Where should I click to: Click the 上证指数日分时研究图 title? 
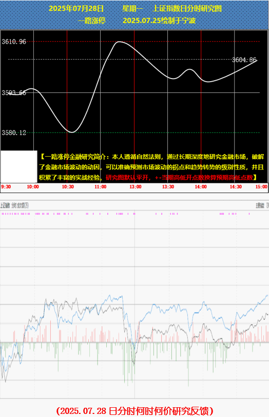[x=187, y=9]
